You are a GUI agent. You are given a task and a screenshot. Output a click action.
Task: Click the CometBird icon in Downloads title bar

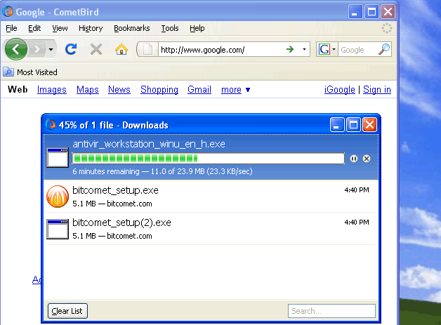tap(51, 124)
